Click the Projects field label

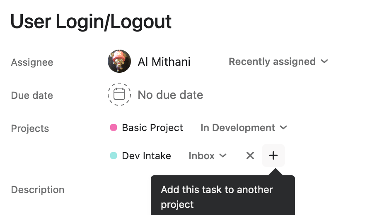[x=30, y=129]
